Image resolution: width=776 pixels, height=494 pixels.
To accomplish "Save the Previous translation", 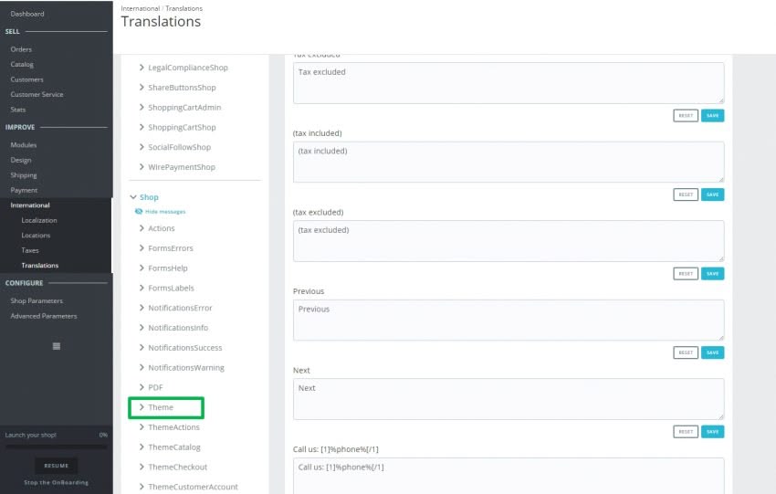I will [x=712, y=352].
